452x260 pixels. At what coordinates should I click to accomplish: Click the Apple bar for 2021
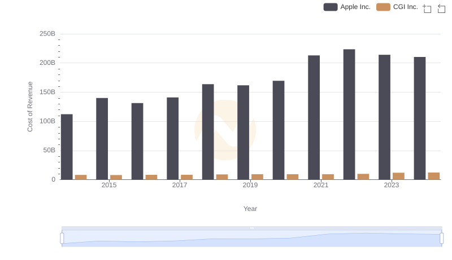coord(314,117)
